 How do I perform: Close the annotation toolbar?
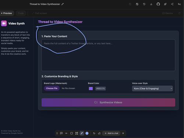123,133
